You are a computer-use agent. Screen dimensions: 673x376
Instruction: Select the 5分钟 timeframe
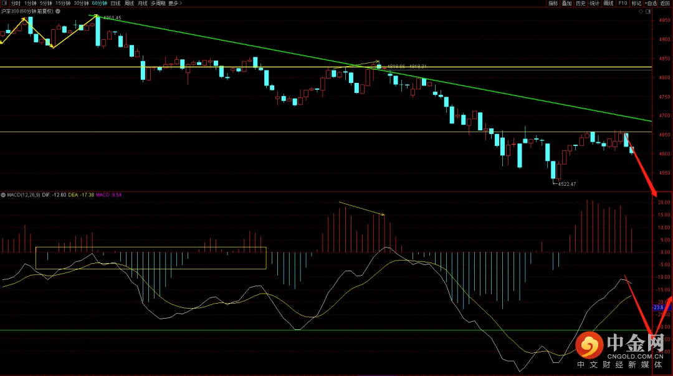[x=47, y=3]
